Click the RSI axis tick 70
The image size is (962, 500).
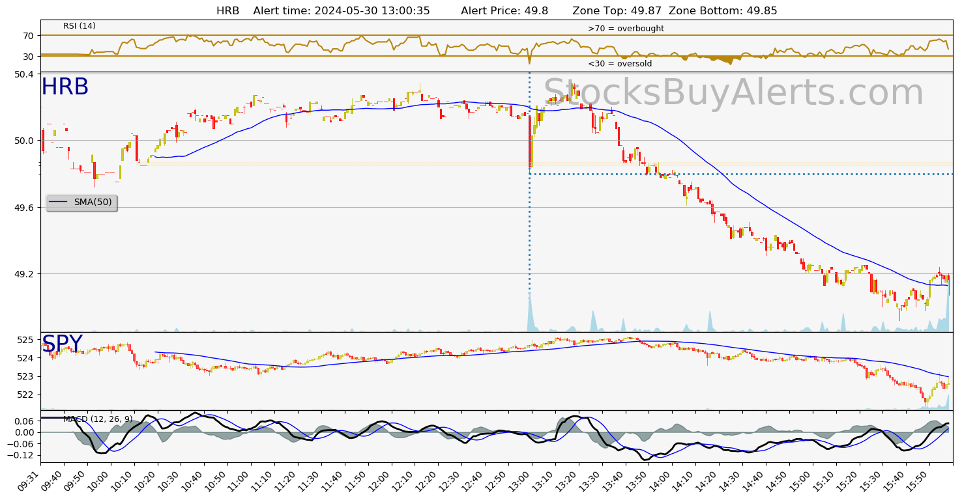(28, 36)
